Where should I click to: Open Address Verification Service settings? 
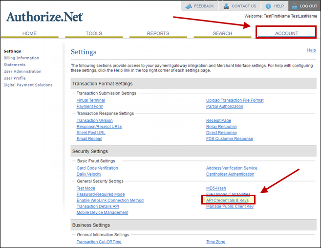232,168
